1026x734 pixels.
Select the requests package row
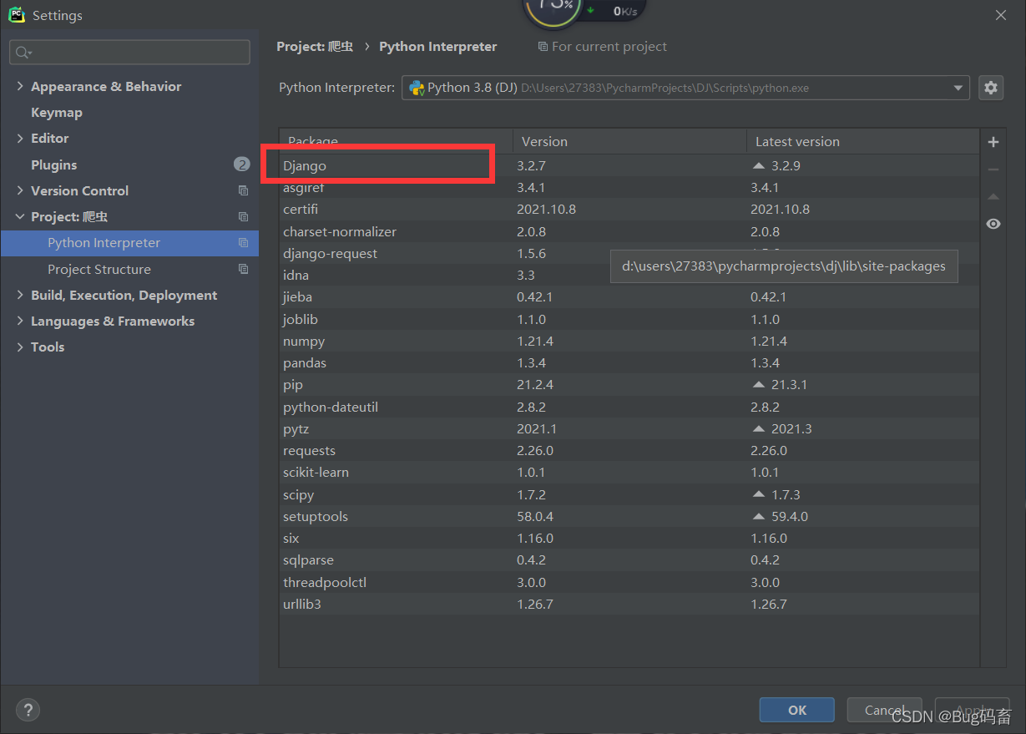click(629, 450)
